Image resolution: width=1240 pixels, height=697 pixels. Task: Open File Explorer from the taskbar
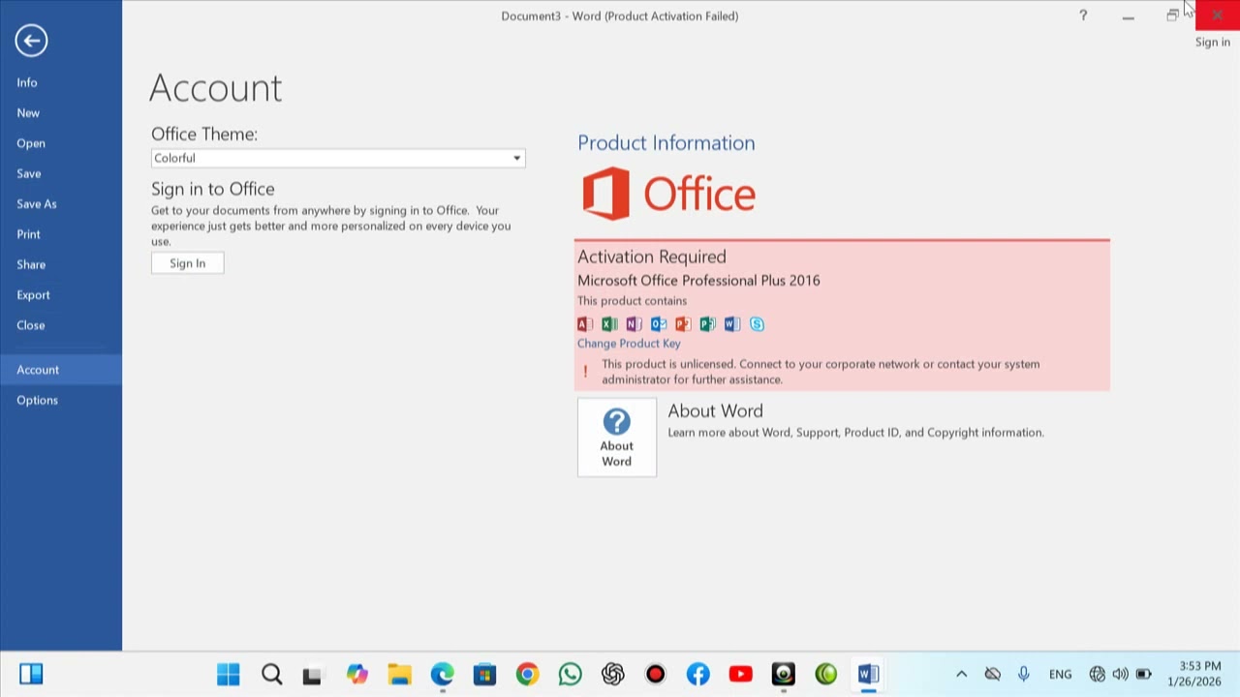399,674
